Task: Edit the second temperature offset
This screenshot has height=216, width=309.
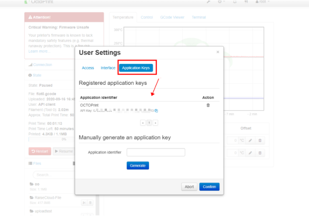Action: point(250,153)
